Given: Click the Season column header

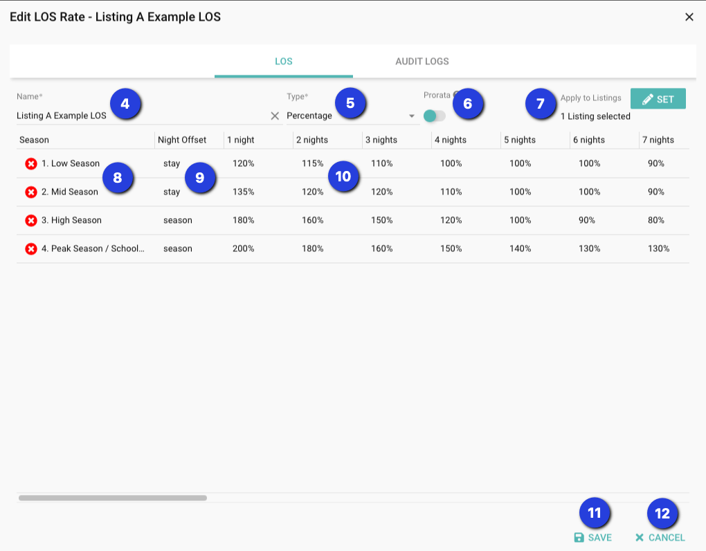Looking at the screenshot, I should (35, 140).
